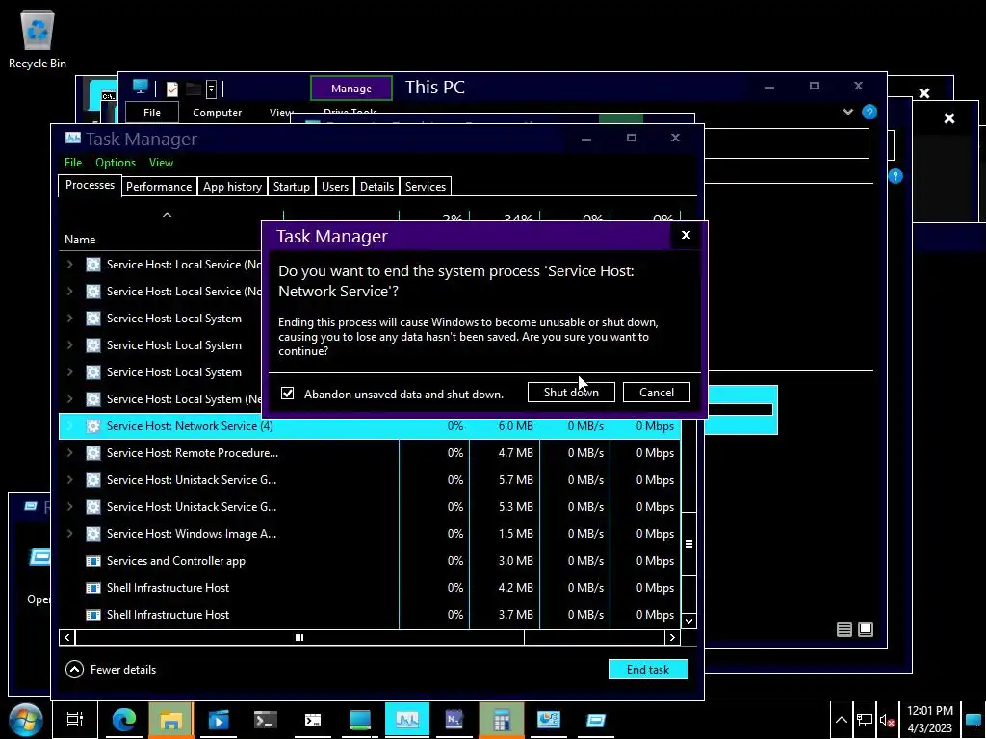Switch This PC to details view icon
The height and width of the screenshot is (739, 986).
(x=844, y=629)
